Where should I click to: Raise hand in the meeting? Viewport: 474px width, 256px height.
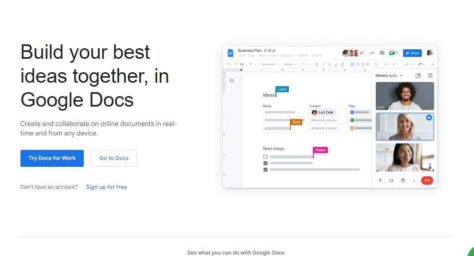[x=403, y=180]
